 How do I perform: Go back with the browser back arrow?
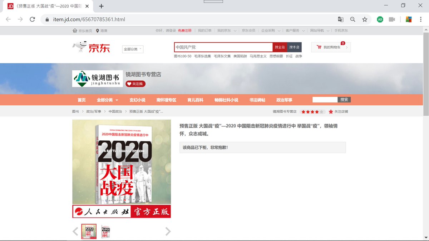[x=8, y=19]
